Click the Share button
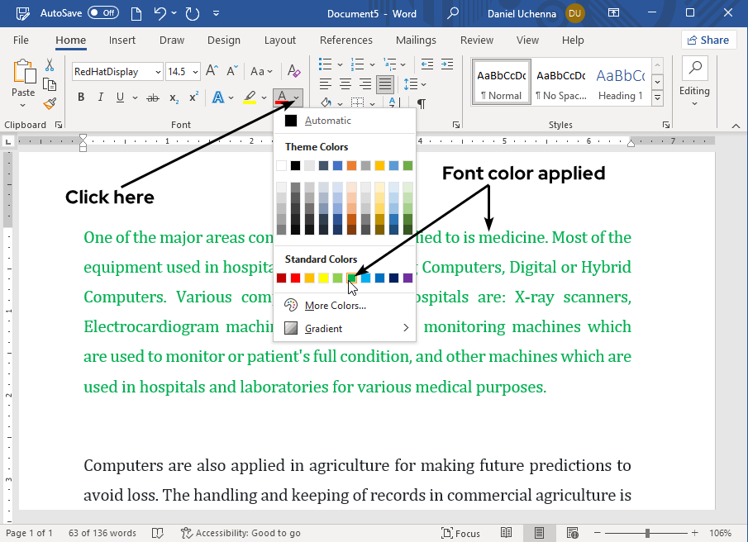This screenshot has height=542, width=748. 708,40
